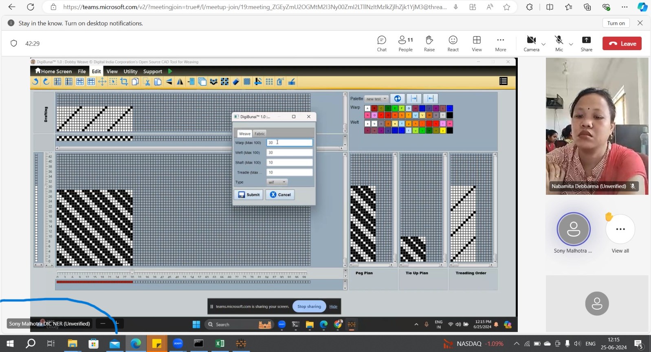Open the Teams Chat panel
651x352 pixels.
tap(382, 44)
